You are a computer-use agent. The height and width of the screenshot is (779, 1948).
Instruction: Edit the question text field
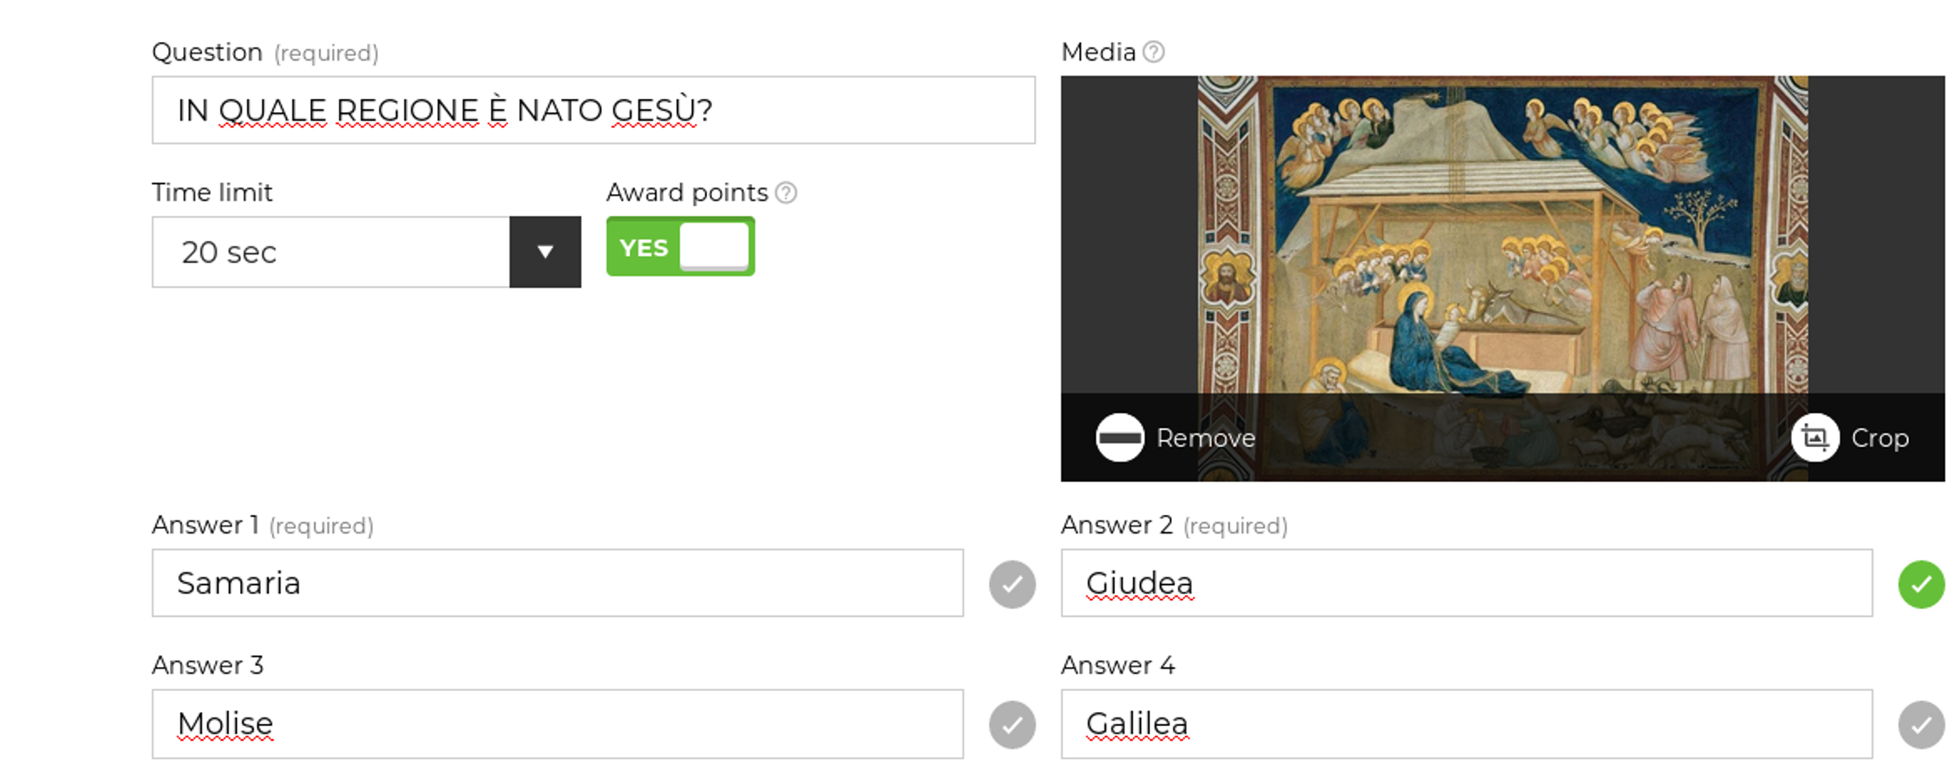click(594, 110)
